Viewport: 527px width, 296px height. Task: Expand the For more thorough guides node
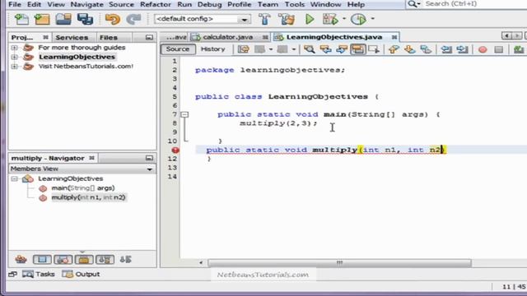(x=15, y=48)
